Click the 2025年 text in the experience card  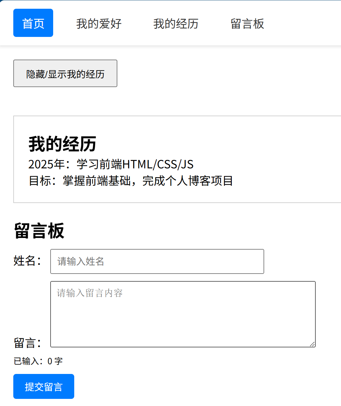[x=47, y=164]
